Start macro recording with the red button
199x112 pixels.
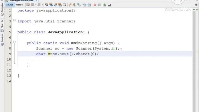tap(95, 5)
